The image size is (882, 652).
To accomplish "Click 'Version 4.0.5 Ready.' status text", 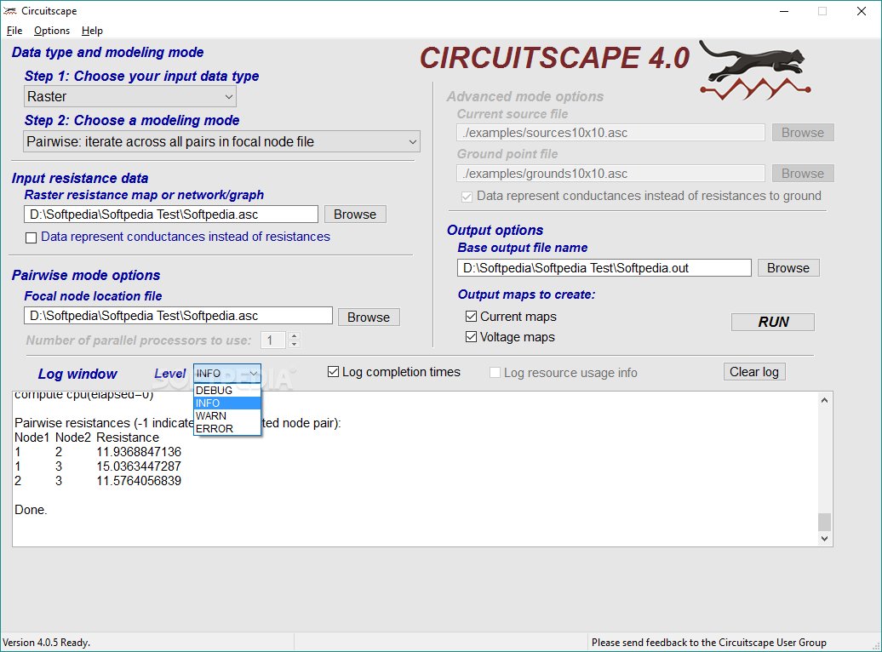I will pos(46,643).
